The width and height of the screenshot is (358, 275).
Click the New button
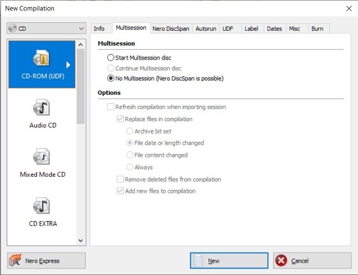tap(229, 260)
